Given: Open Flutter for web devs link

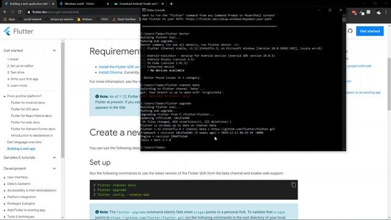Looking at the screenshot, I should [x=25, y=122].
